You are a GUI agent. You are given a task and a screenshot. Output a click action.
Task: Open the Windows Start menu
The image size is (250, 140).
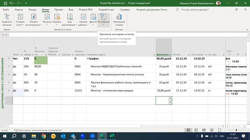(4, 136)
